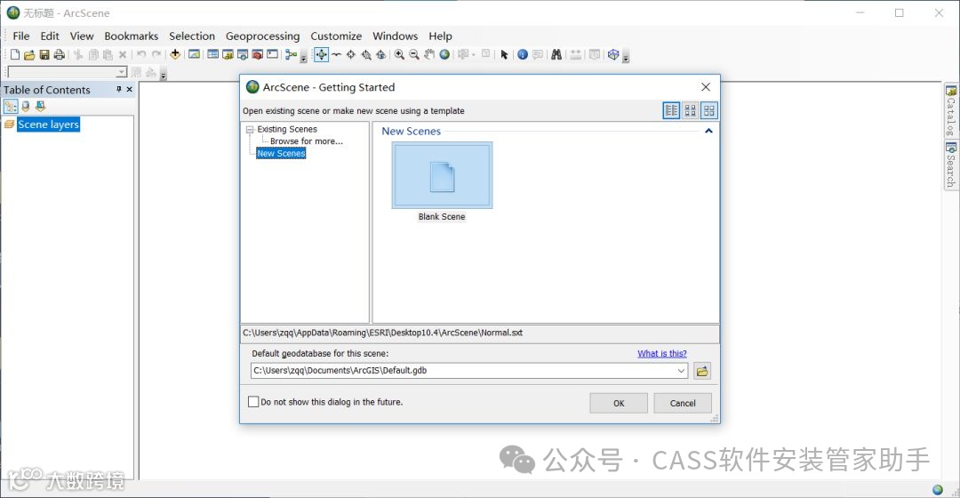
Task: Select the Zoom In magnifier tool
Action: click(399, 54)
